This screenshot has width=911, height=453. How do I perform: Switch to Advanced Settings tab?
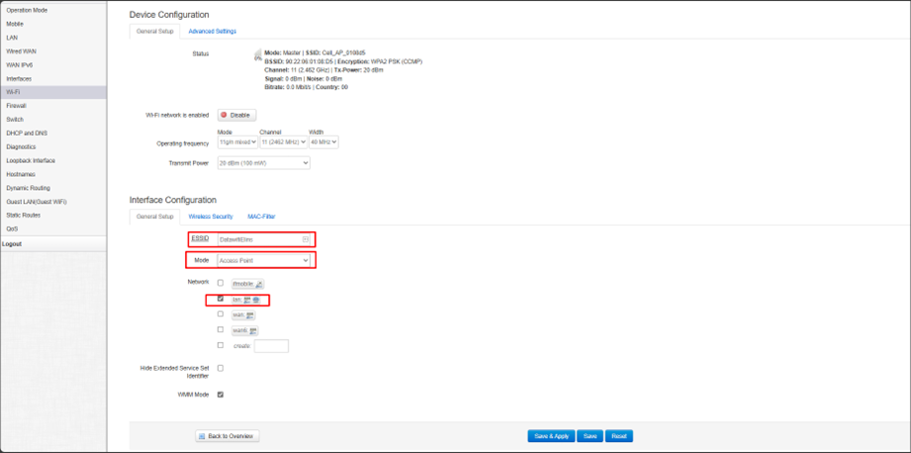[x=212, y=32]
